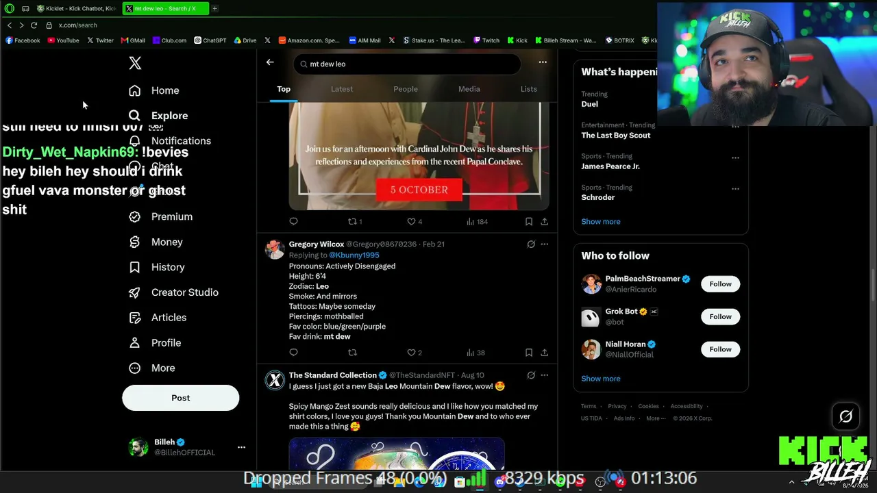877x493 pixels.
Task: Open the X logo home link
Action: pyautogui.click(x=135, y=63)
